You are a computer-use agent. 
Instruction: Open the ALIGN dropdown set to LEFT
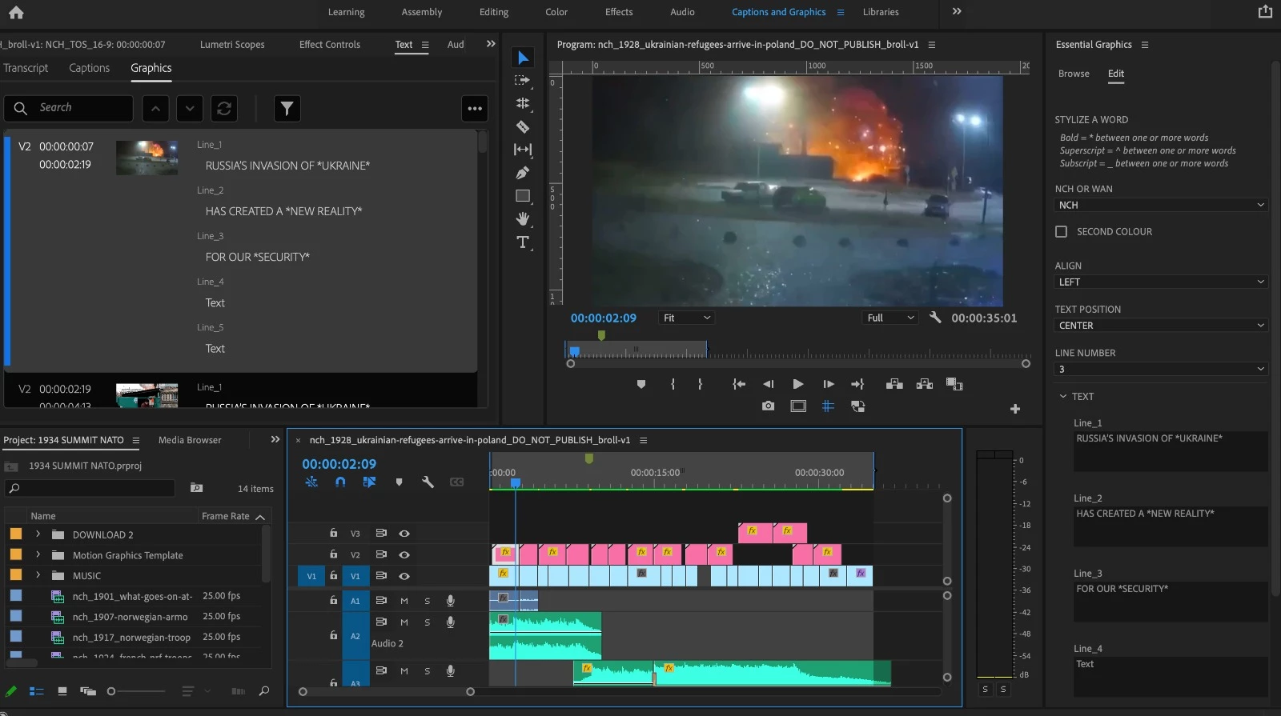pos(1160,282)
